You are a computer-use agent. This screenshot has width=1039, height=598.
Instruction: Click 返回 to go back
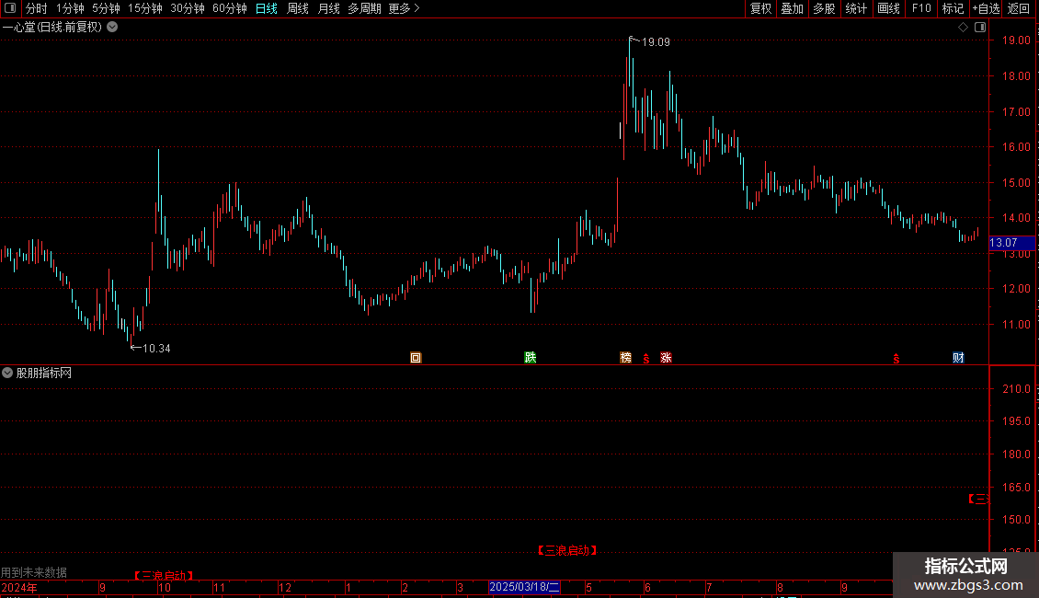1019,8
